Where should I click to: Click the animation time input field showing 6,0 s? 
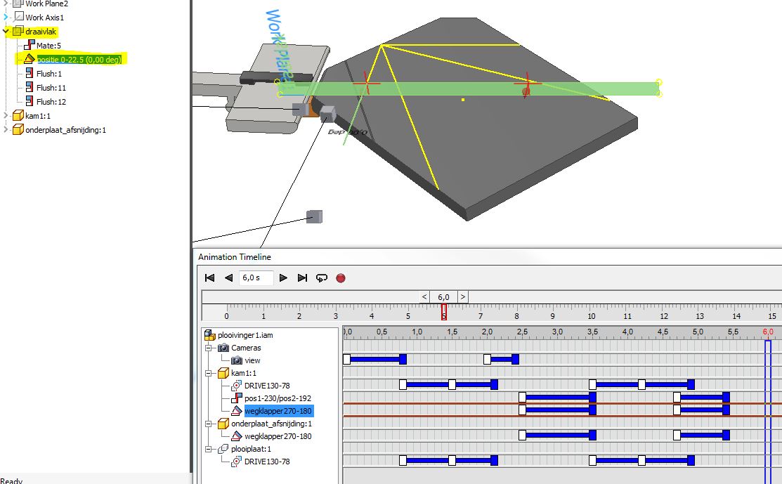click(255, 277)
